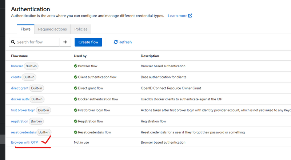Open the first broker login flow

click(23, 110)
